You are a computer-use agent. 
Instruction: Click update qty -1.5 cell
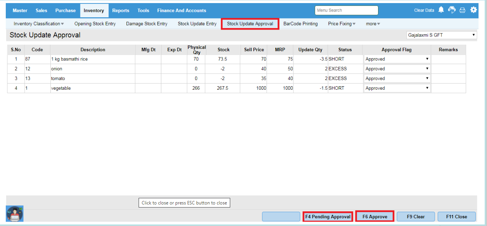coord(310,88)
